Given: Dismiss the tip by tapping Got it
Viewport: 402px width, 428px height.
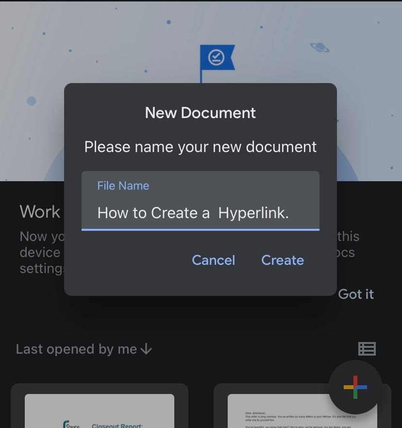Looking at the screenshot, I should coord(356,294).
